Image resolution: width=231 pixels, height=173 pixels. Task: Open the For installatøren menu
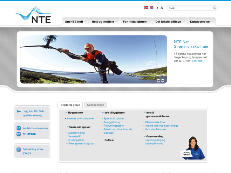click(x=136, y=22)
